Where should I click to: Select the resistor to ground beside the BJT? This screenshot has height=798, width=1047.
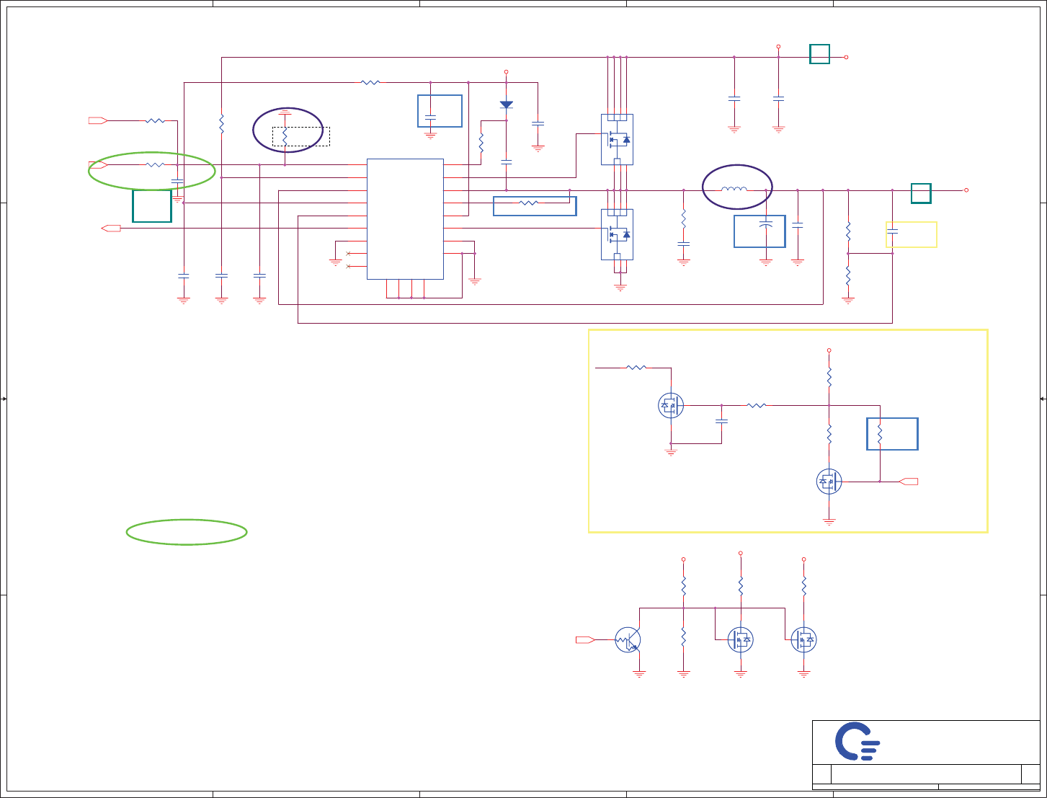click(x=684, y=637)
